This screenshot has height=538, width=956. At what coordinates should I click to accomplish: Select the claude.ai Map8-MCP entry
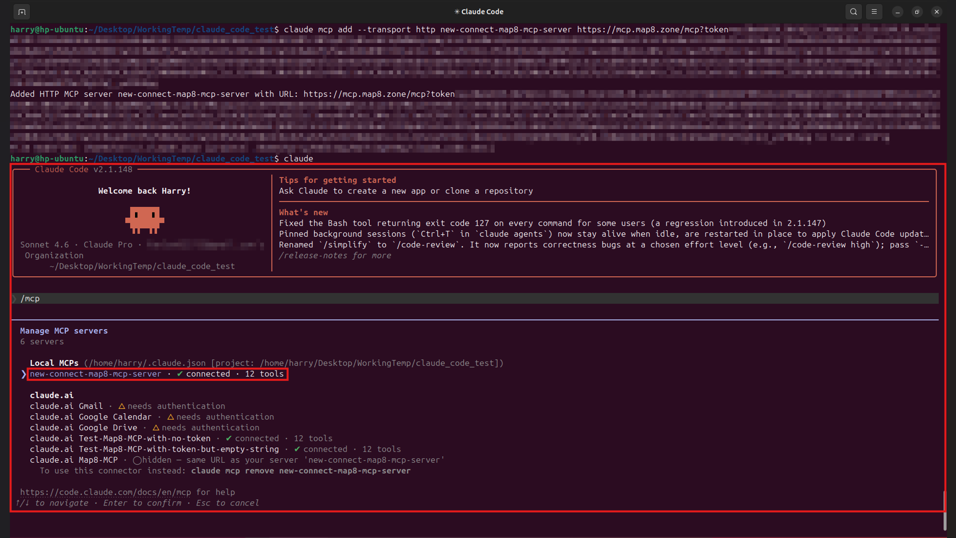237,460
